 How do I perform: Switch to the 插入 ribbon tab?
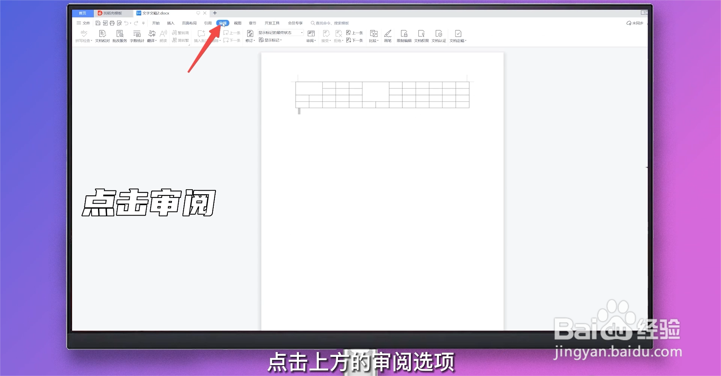[x=171, y=23]
